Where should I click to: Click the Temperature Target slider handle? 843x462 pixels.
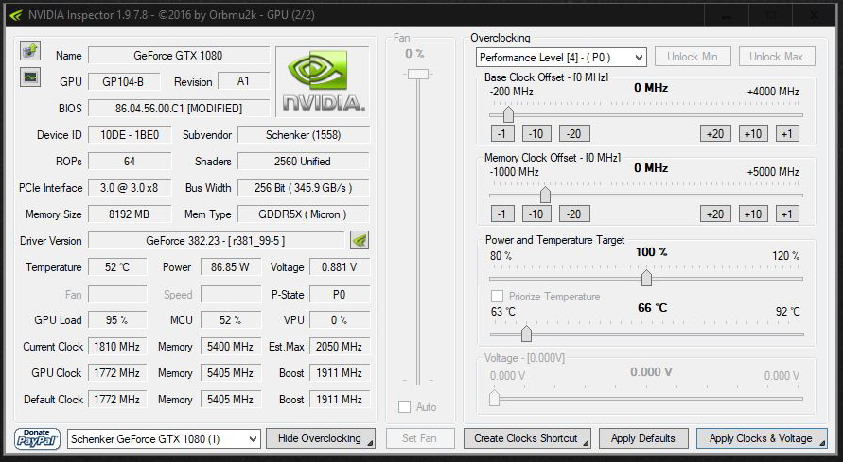[526, 334]
